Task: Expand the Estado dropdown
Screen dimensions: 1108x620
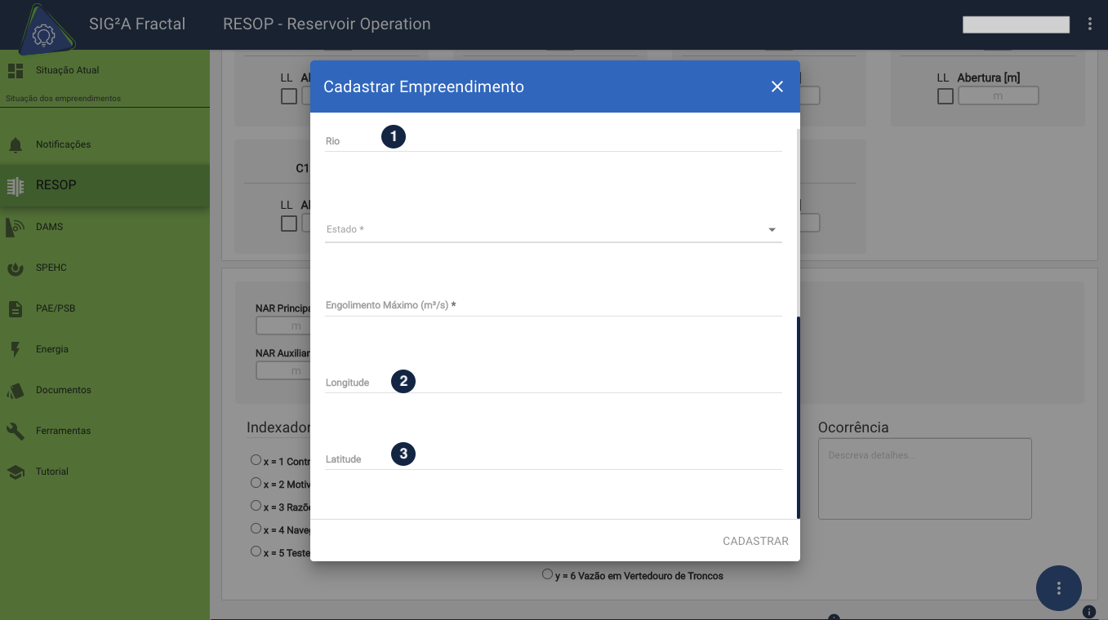Action: click(772, 230)
